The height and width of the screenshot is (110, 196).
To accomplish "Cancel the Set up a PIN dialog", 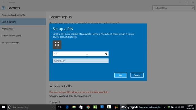I will [x=137, y=75].
